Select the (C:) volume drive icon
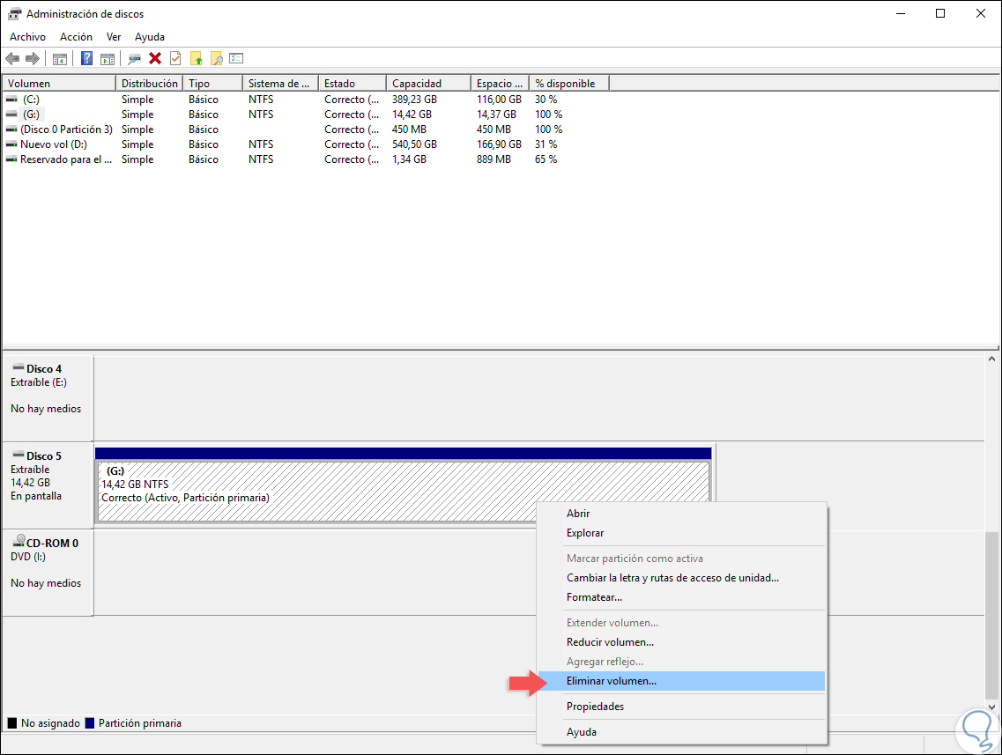The image size is (1002, 755). pos(11,100)
